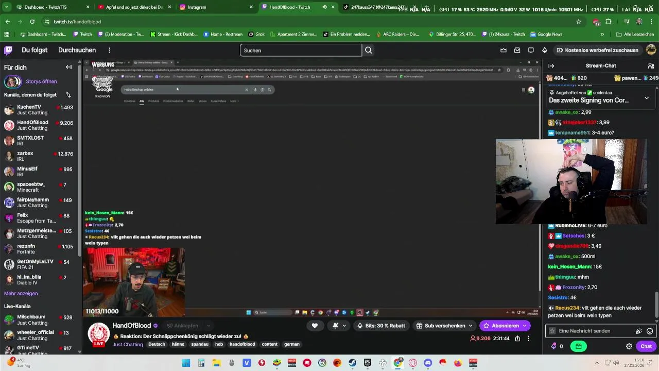Image resolution: width=659 pixels, height=371 pixels.
Task: Click the purple Chat send button
Action: 646,346
